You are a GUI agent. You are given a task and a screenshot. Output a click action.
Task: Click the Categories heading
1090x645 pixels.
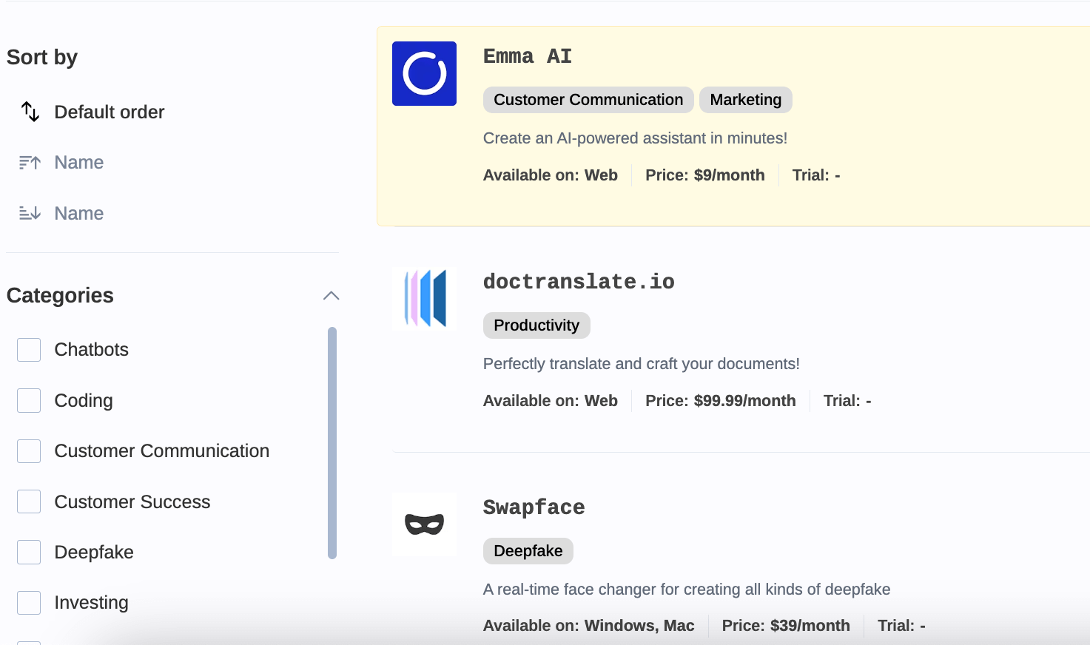click(60, 296)
